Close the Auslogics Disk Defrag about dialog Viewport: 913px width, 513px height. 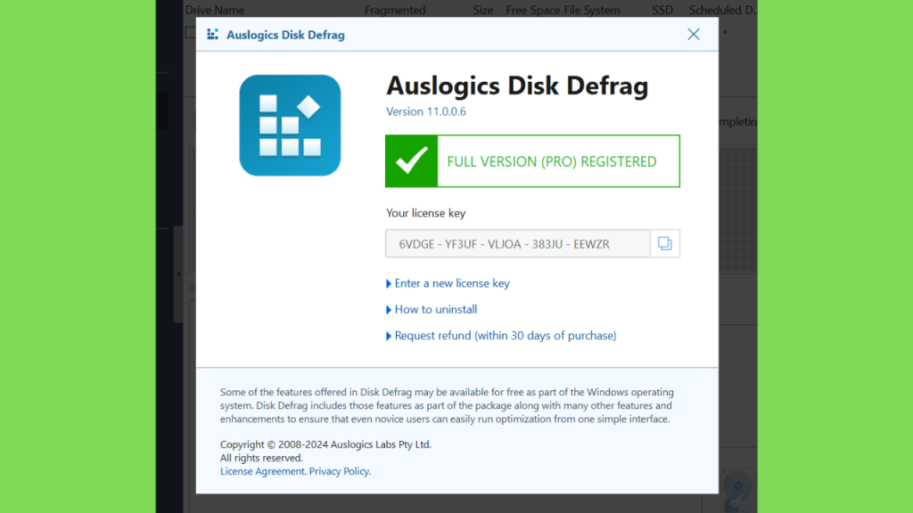[x=693, y=35]
